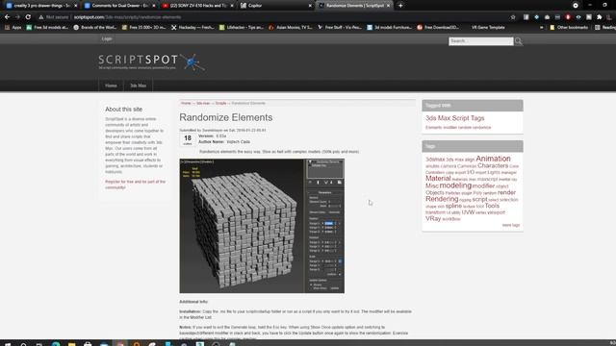The image size is (616, 346).
Task: Open a new browser tab with plus
Action: click(x=400, y=6)
